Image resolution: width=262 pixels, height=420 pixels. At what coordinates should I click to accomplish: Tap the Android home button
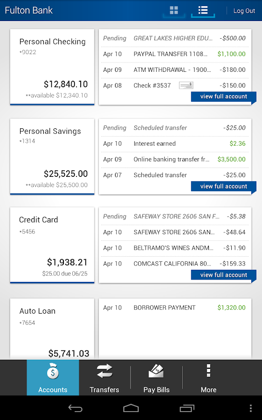(x=131, y=408)
